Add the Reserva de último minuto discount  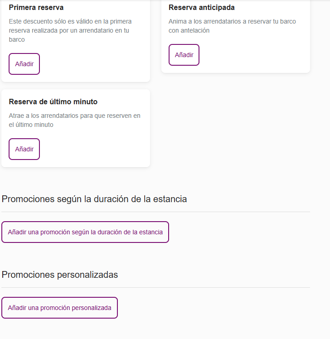pos(24,149)
